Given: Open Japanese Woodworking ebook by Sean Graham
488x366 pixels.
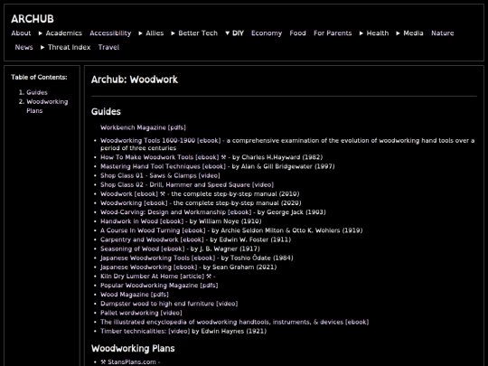Looking at the screenshot, I should [148, 267].
